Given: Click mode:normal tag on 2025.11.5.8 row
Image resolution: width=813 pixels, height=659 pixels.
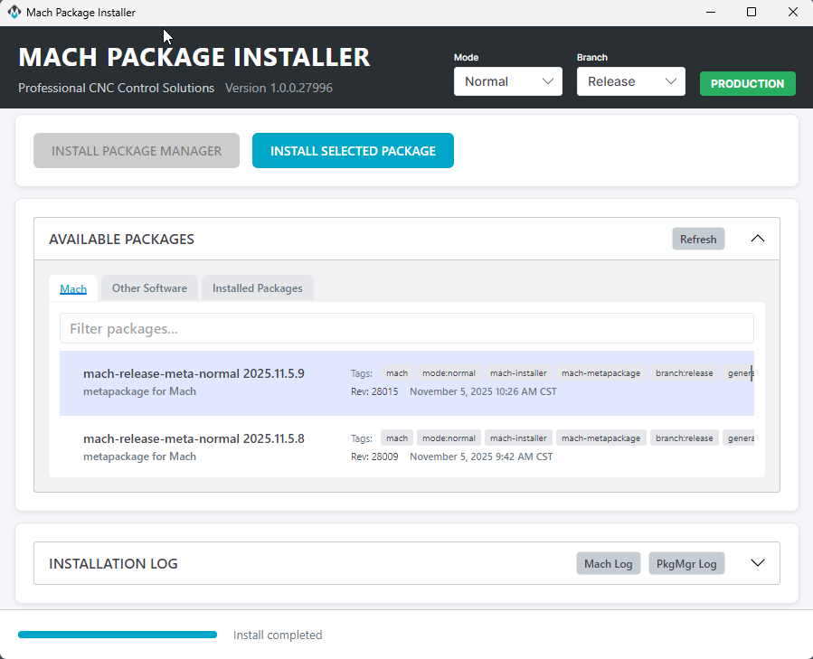Looking at the screenshot, I should click(449, 438).
